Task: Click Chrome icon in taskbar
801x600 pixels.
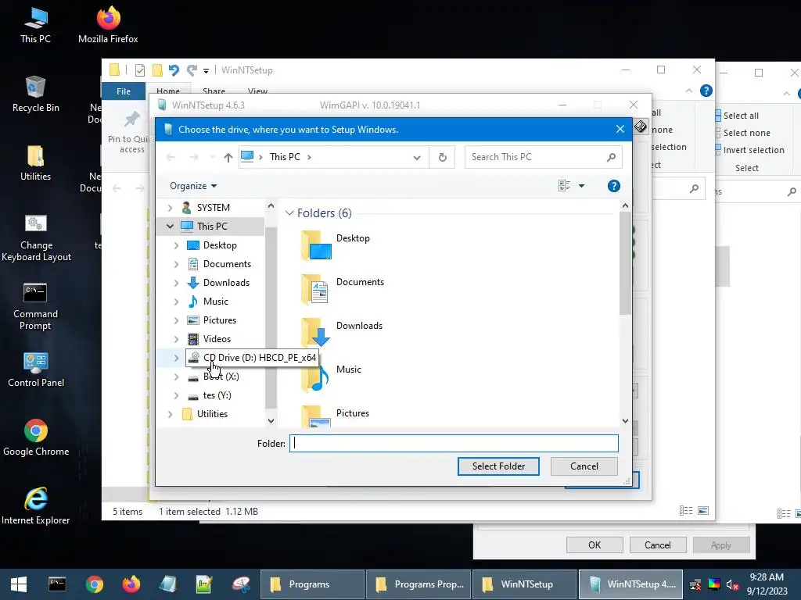Action: tap(94, 584)
